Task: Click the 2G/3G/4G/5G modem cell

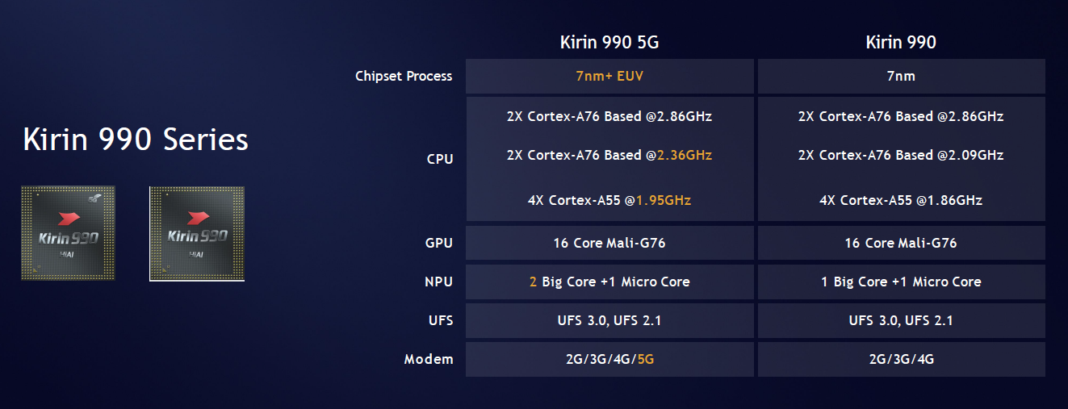Action: pos(609,359)
